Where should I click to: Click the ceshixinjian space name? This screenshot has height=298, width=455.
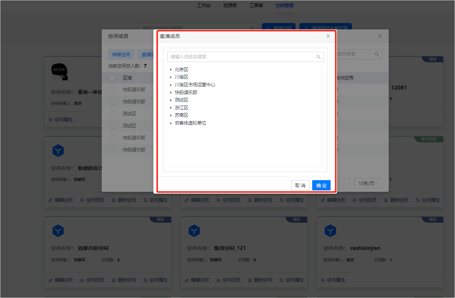click(365, 248)
